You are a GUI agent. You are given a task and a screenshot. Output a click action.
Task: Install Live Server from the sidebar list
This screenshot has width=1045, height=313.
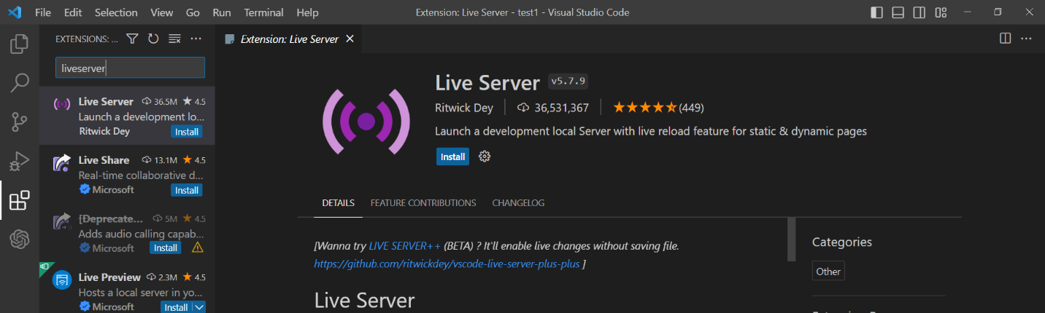coord(187,132)
